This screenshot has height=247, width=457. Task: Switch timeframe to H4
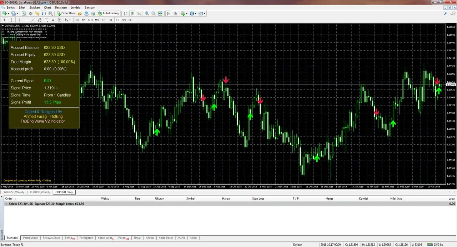[x=110, y=20]
